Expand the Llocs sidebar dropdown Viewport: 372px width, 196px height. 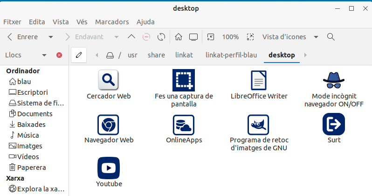coord(44,55)
